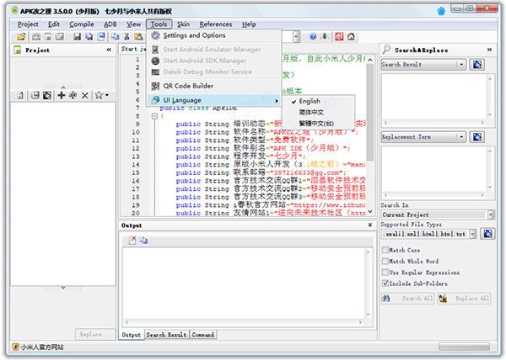Uncheck Include Sub-Folders option
Viewport: 506px width, 360px height.
(x=385, y=283)
